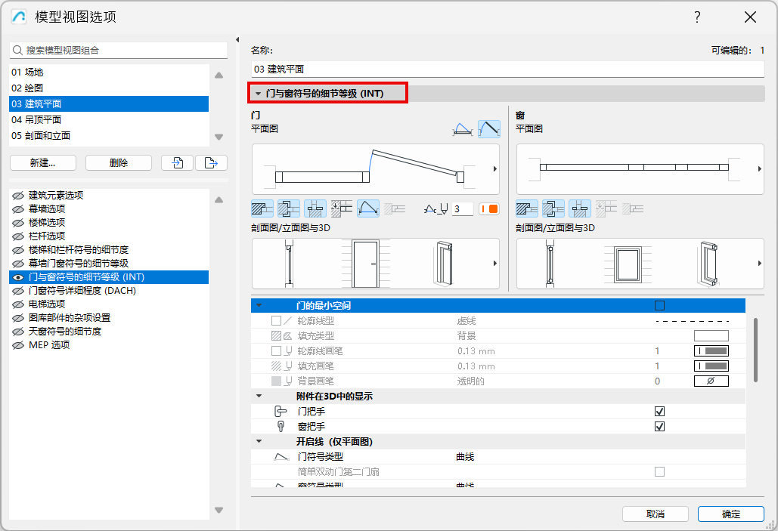Click the door handle icon in 门把手 row
778x531 pixels.
281,411
